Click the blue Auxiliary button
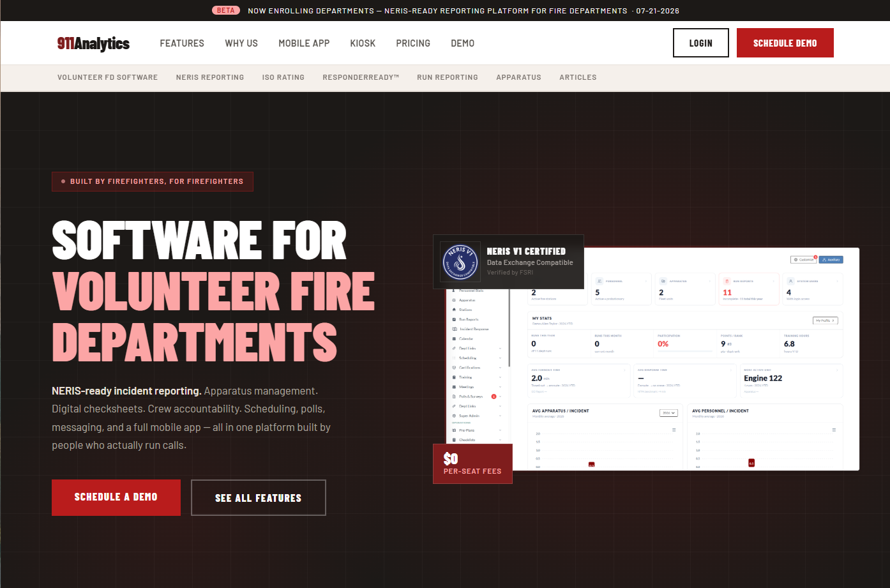 click(x=831, y=259)
